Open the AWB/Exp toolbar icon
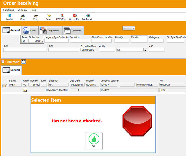Screen dimensions: 186x156 click(62, 17)
